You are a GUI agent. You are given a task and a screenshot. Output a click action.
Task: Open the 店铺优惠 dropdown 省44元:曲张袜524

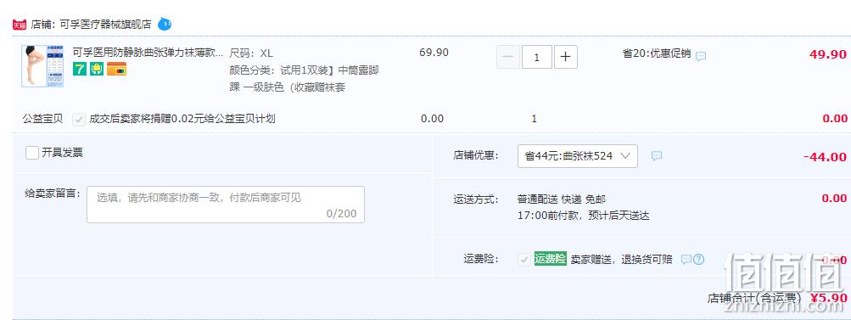pyautogui.click(x=578, y=156)
